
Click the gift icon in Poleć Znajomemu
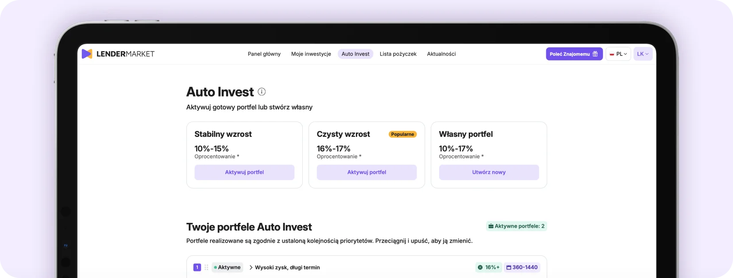595,54
